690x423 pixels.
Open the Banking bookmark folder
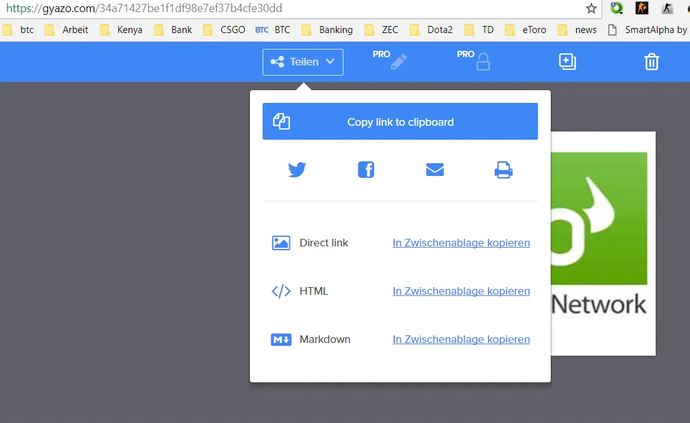327,29
